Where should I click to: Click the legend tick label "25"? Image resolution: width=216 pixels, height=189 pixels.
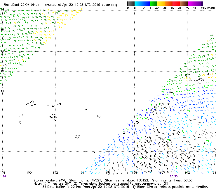[x=165, y=8]
